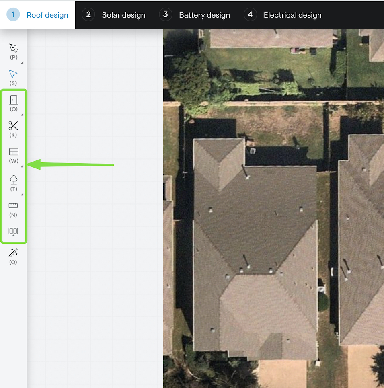Return to the Roof design stage
This screenshot has width=384, height=388.
[x=47, y=15]
